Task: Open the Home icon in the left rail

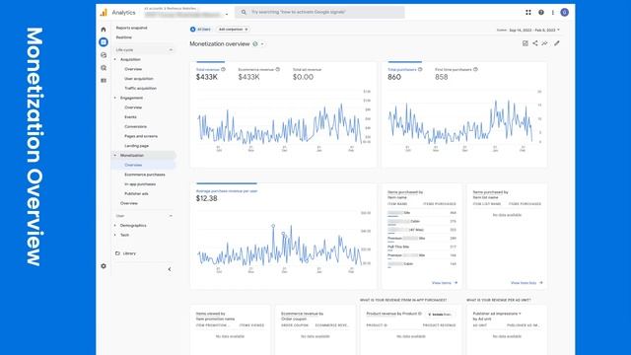Action: click(104, 30)
